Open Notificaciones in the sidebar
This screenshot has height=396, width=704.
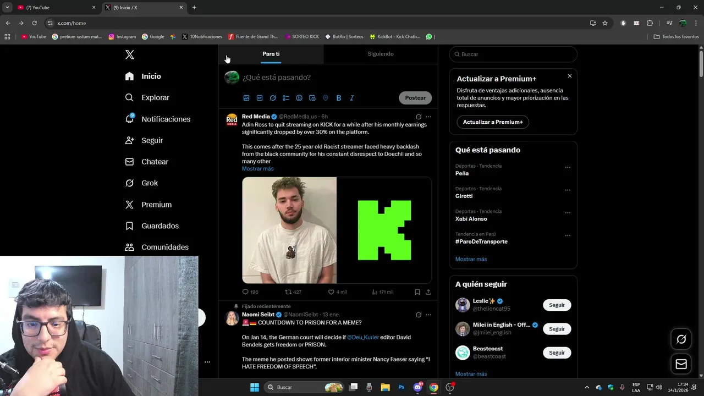157,119
